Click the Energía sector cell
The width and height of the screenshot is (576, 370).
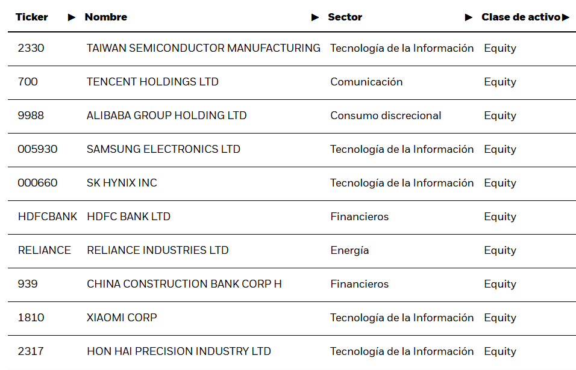(349, 250)
